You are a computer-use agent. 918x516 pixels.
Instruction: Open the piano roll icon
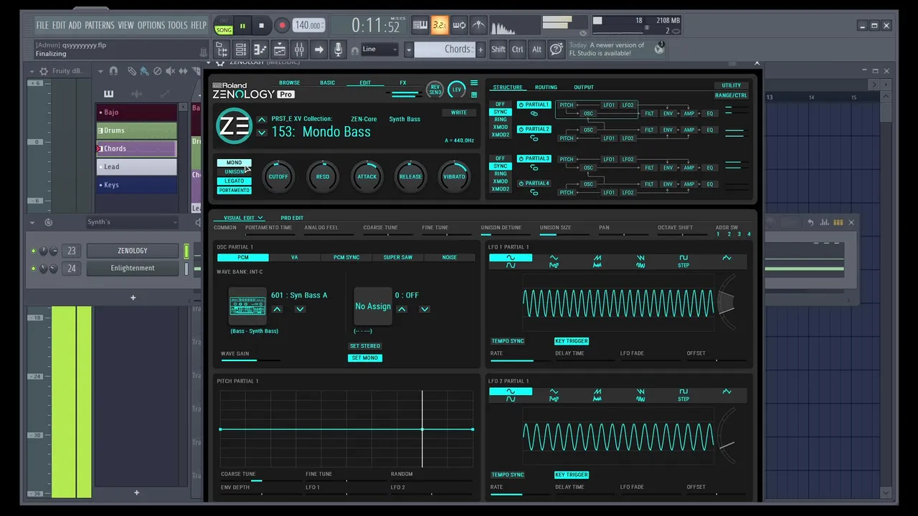click(260, 49)
